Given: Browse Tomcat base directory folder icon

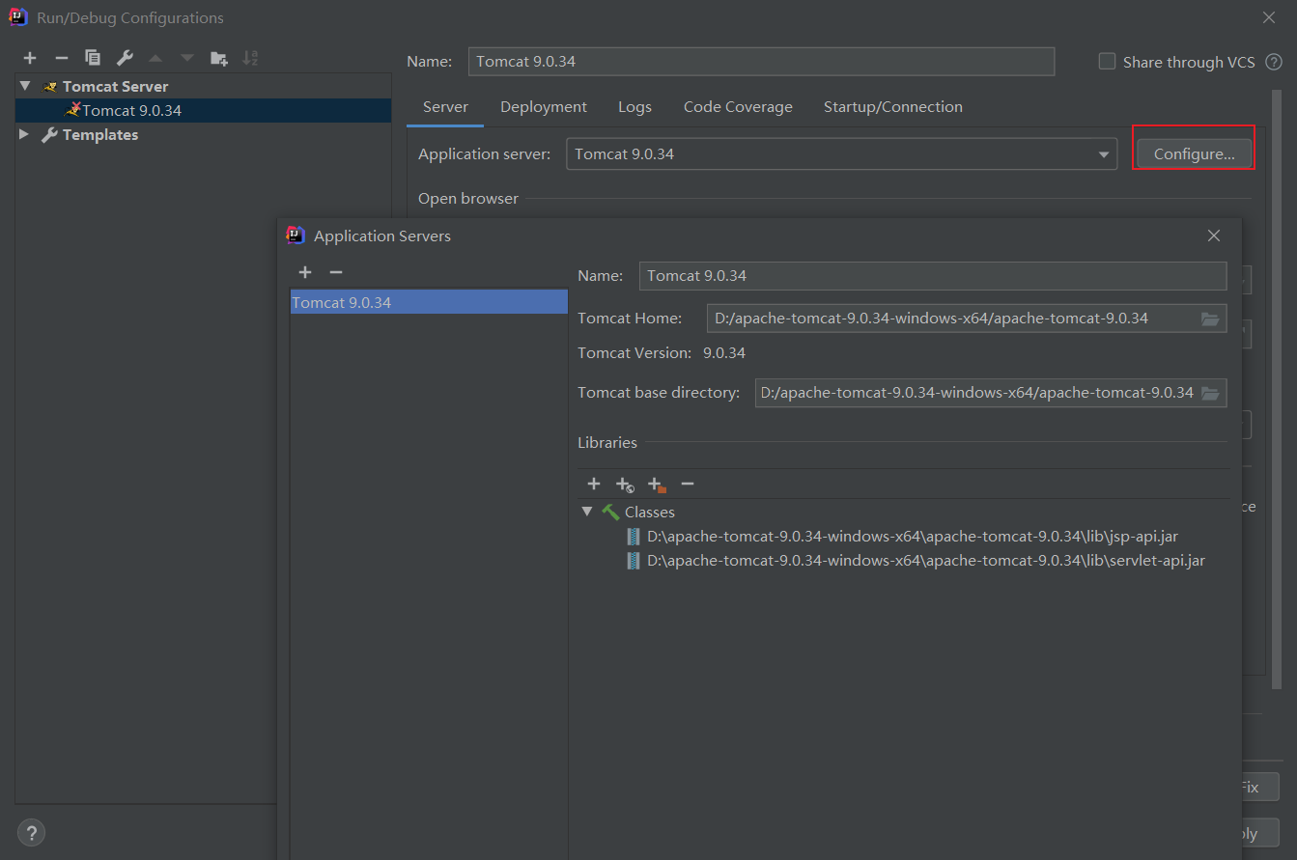Looking at the screenshot, I should tap(1210, 393).
